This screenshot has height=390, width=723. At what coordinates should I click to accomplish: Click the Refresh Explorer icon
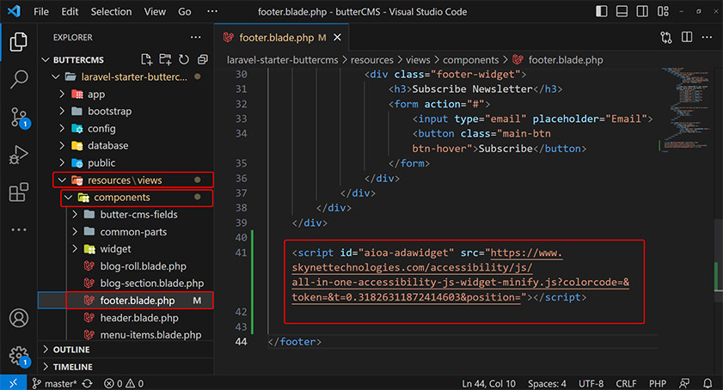(x=183, y=59)
